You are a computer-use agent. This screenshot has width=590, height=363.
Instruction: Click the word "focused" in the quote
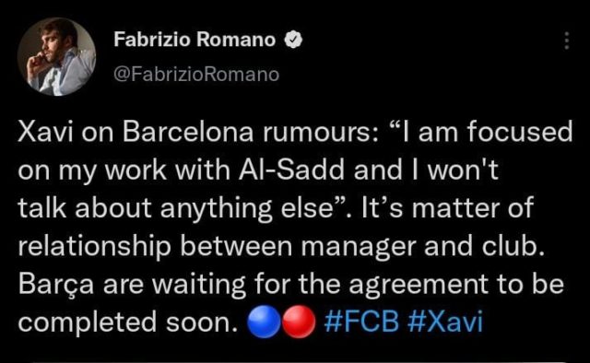click(520, 133)
